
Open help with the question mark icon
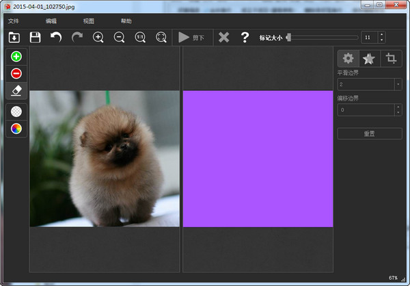(x=245, y=37)
